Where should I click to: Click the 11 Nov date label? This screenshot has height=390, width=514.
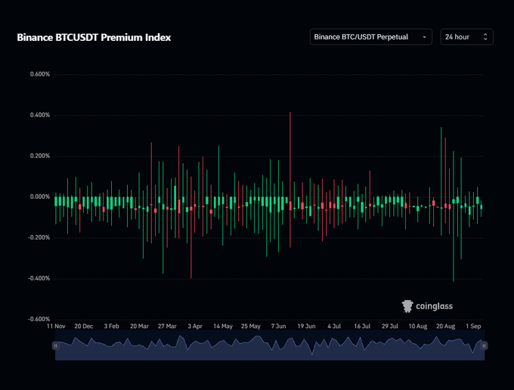[x=56, y=326]
